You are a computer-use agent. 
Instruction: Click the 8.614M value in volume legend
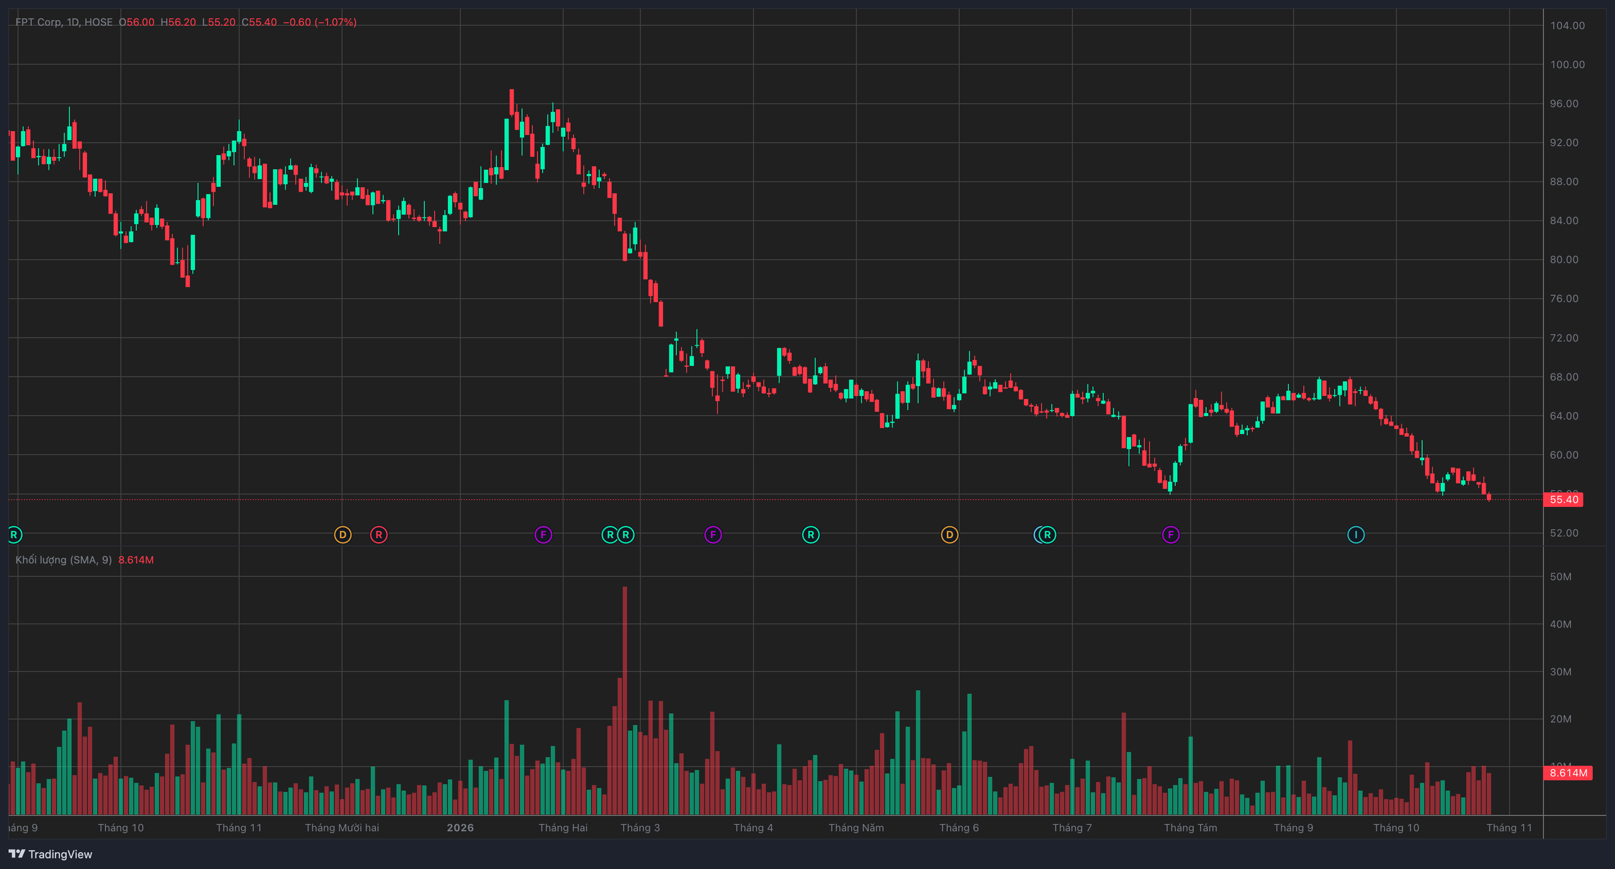click(136, 560)
